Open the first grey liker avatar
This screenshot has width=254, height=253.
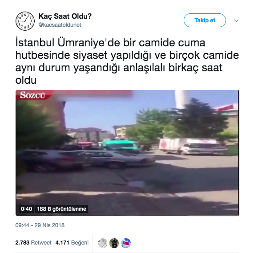(102, 243)
